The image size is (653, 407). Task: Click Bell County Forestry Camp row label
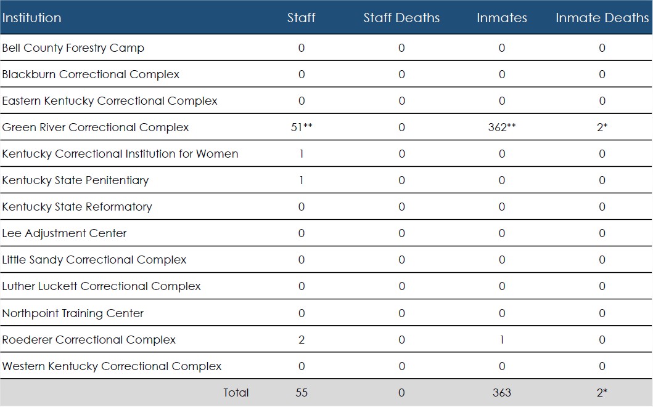click(x=73, y=48)
